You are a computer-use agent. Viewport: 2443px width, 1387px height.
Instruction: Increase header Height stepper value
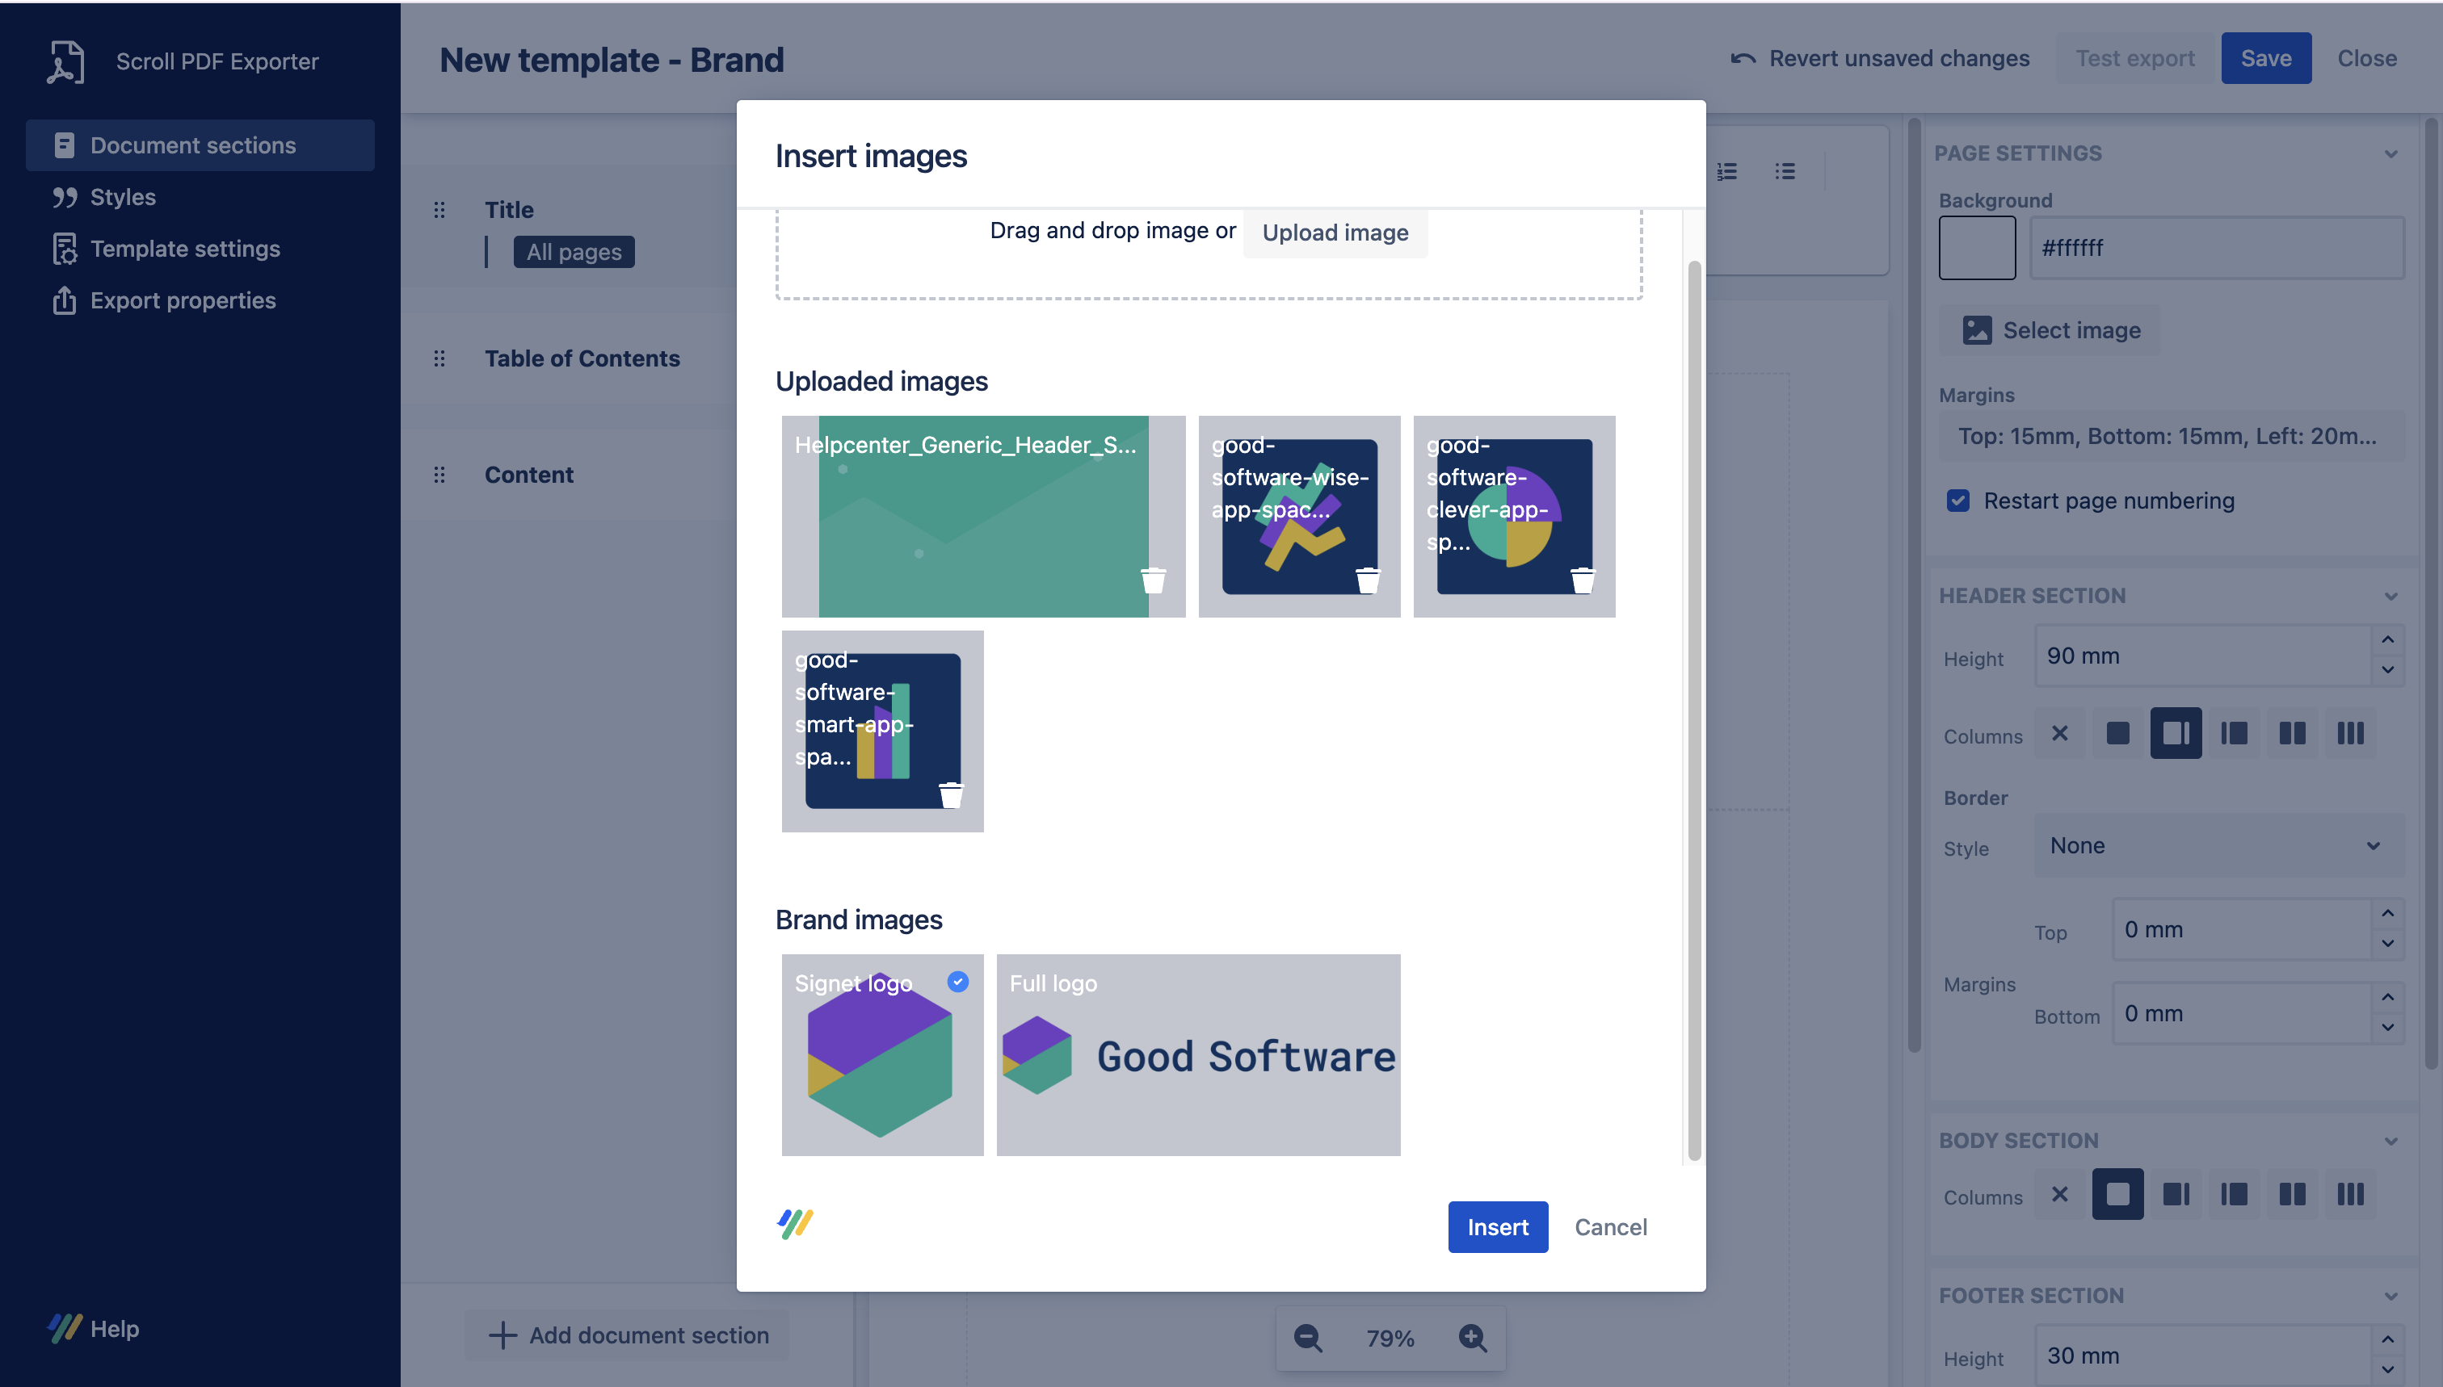(x=2386, y=640)
